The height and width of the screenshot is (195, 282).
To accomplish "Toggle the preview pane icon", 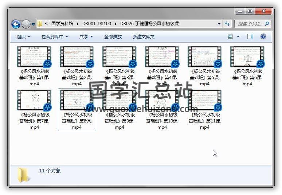I will pyautogui.click(x=250, y=37).
